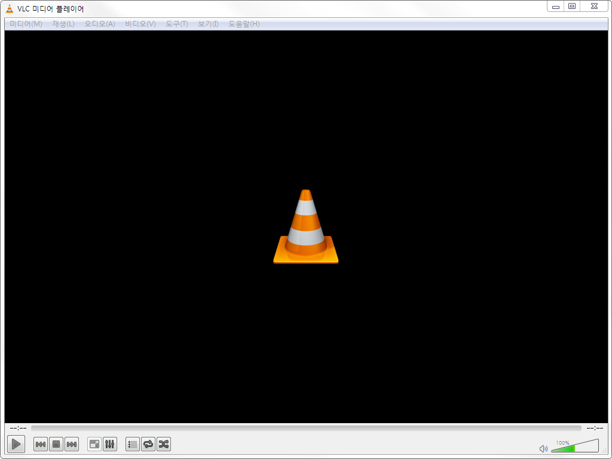Click the playback seek bar

click(x=306, y=428)
